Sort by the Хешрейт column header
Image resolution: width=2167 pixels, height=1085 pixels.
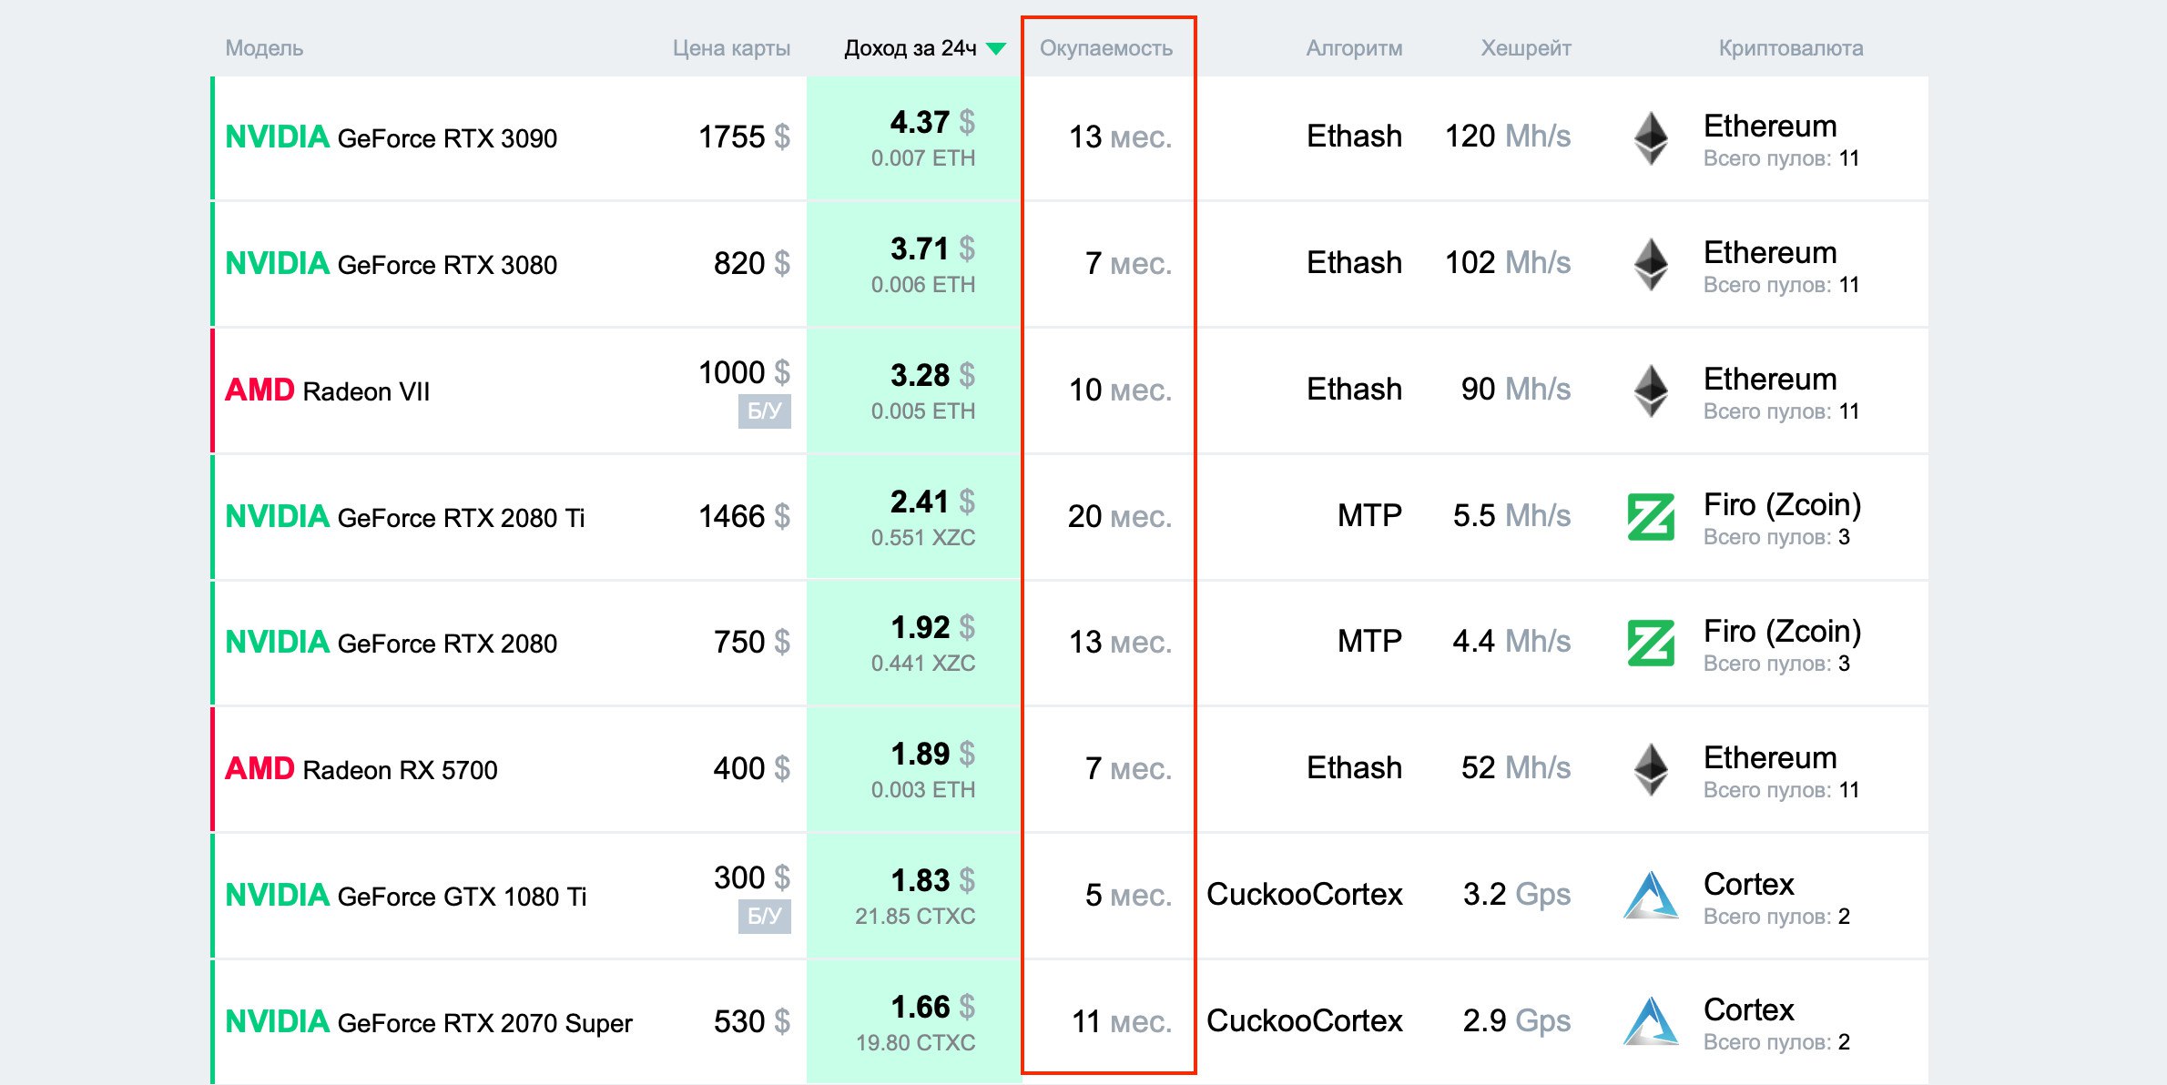point(1525,48)
